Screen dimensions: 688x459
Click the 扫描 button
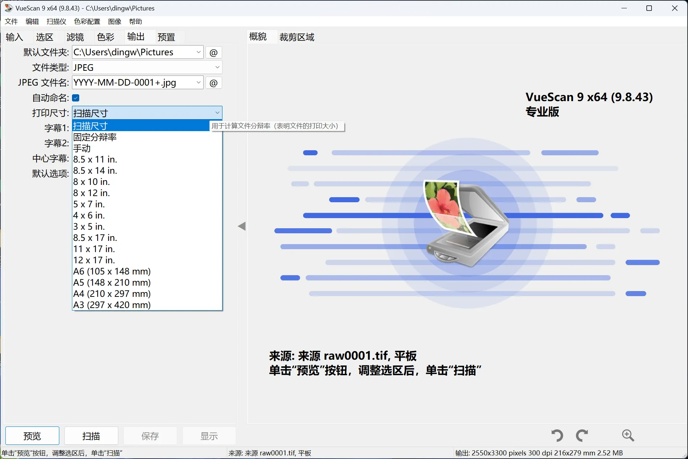[x=91, y=436]
